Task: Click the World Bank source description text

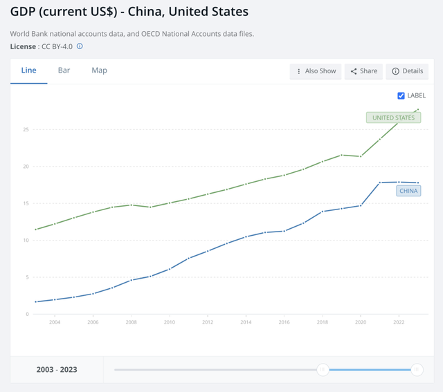Action: point(132,34)
